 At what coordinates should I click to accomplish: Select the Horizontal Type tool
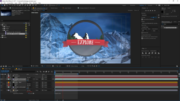22,5
